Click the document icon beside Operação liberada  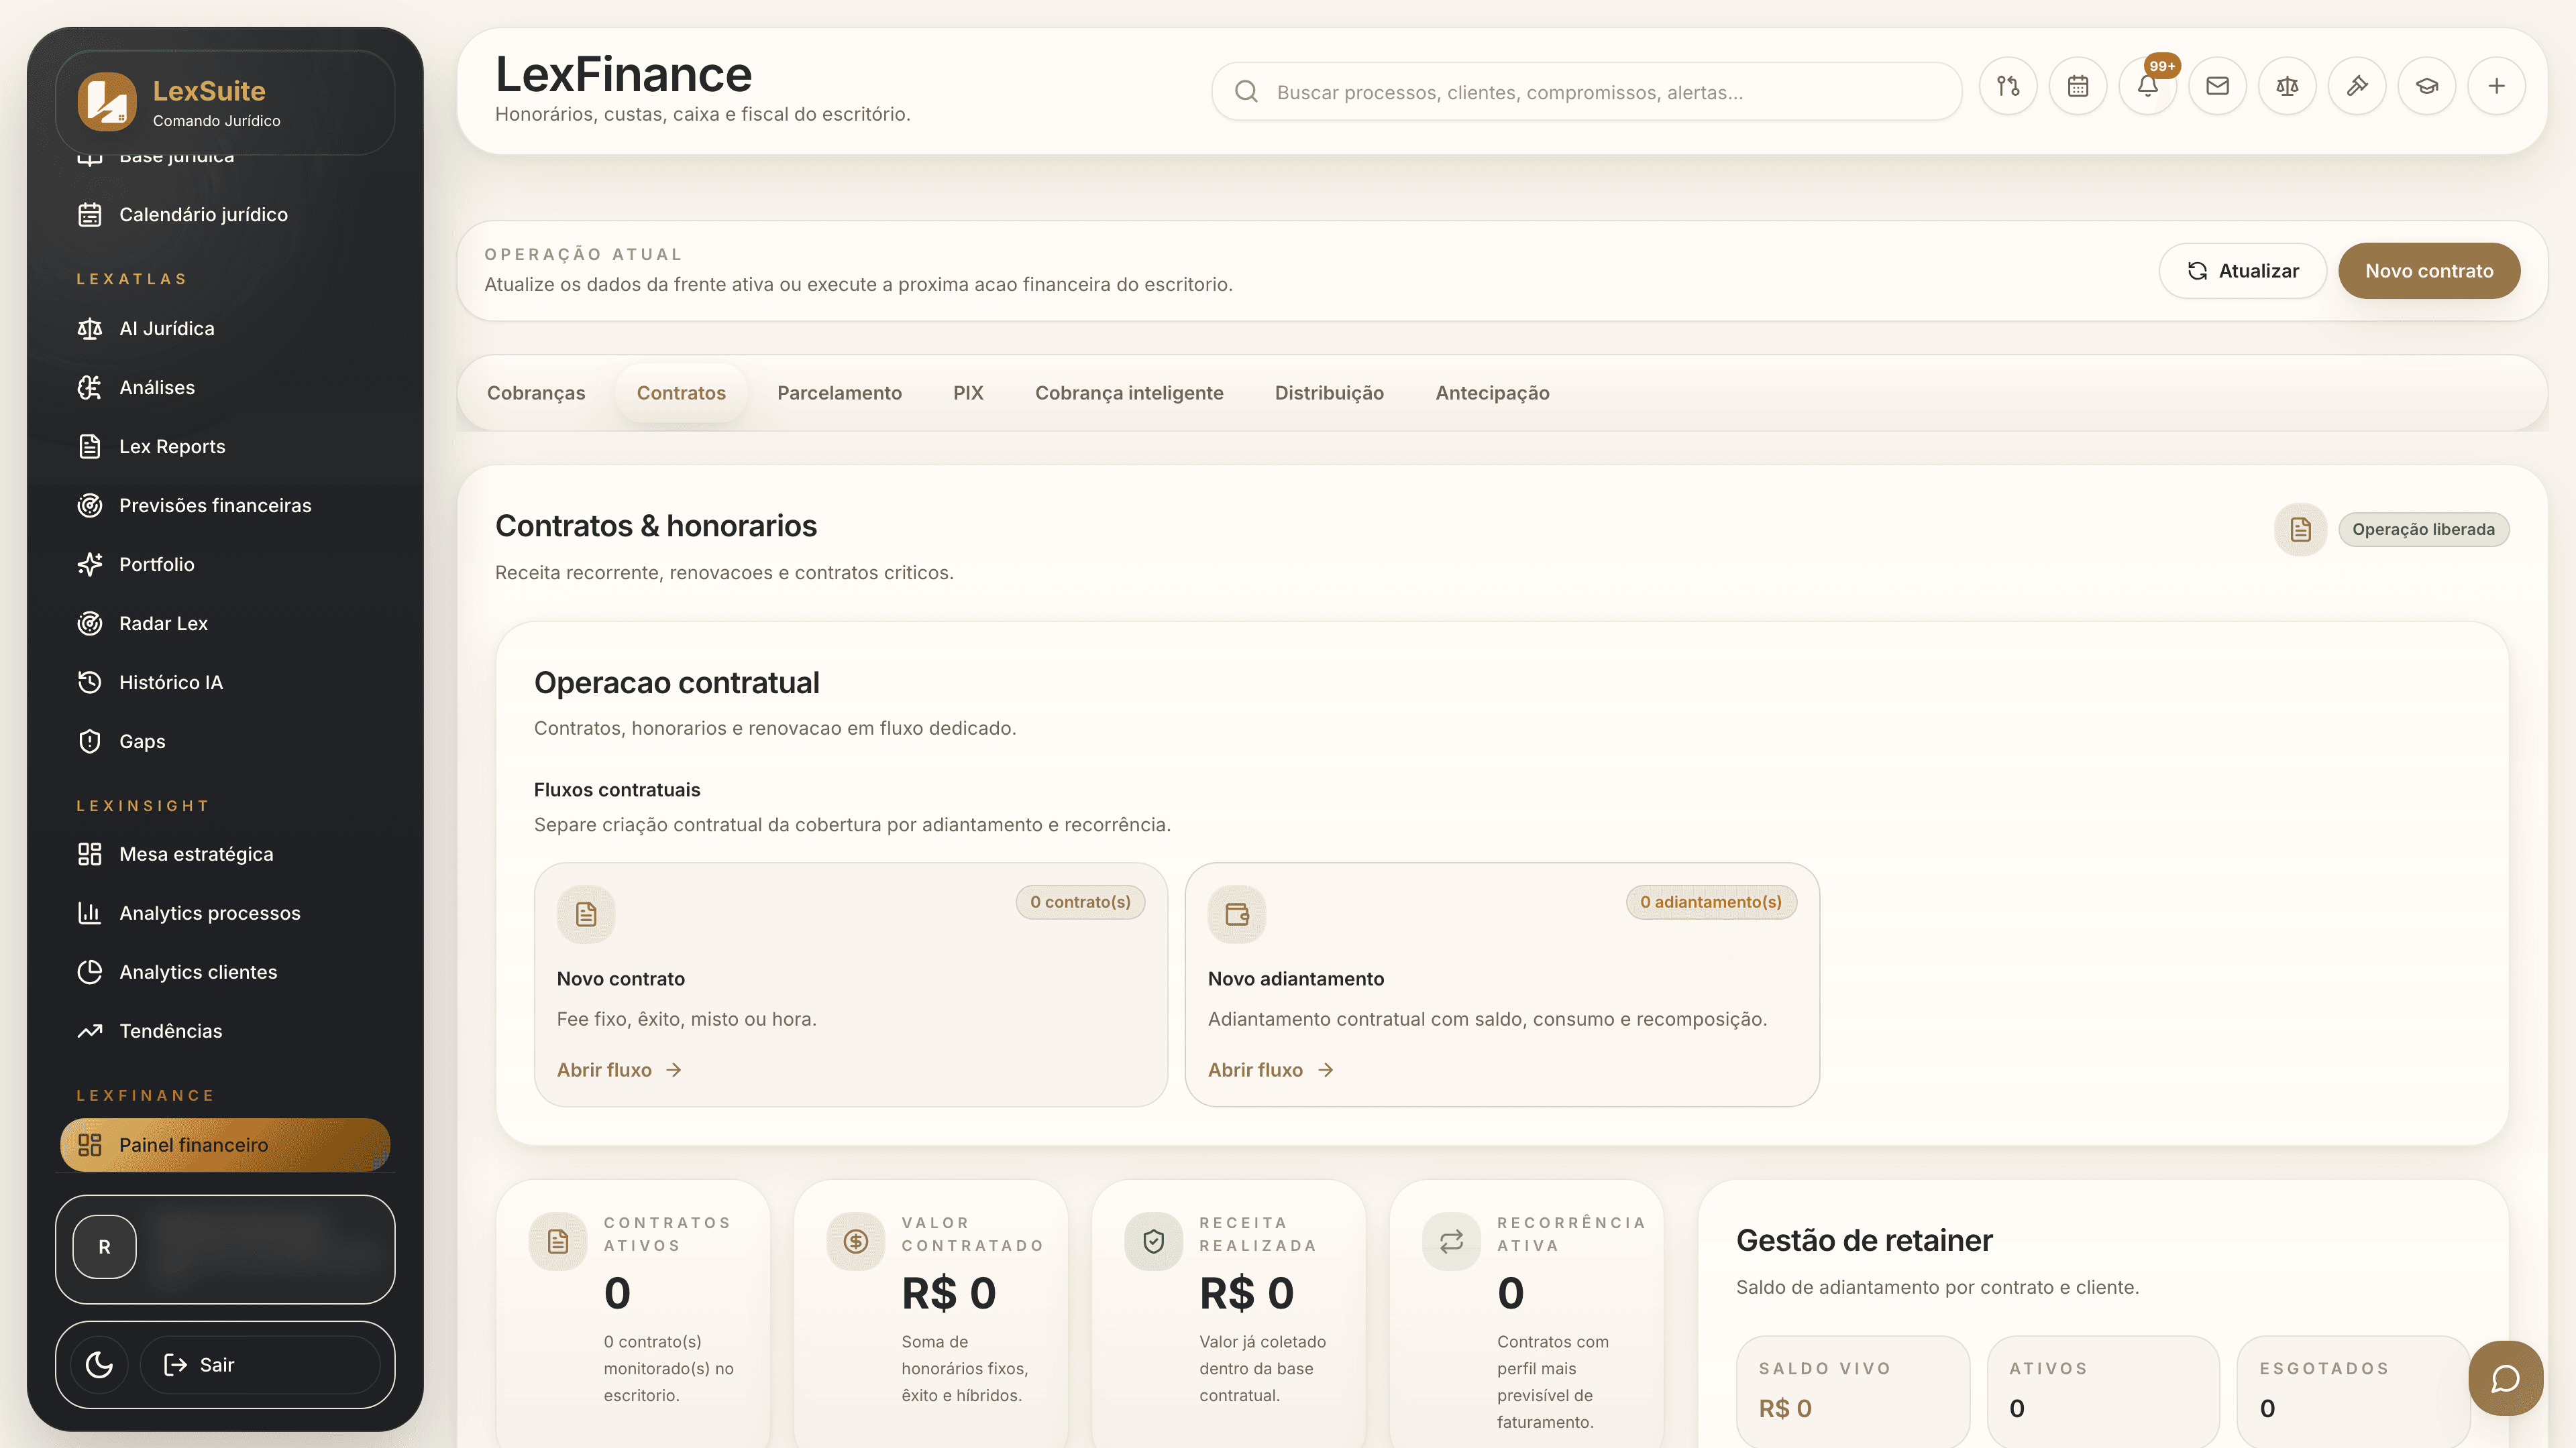point(2300,529)
